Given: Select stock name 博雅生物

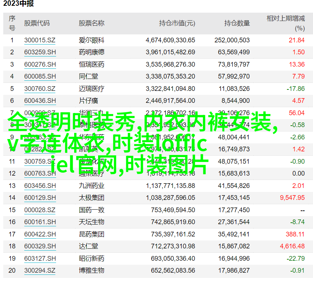Looking at the screenshot, I should click(x=92, y=270).
